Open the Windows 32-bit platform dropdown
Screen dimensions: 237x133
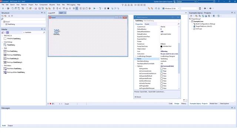pos(178,8)
